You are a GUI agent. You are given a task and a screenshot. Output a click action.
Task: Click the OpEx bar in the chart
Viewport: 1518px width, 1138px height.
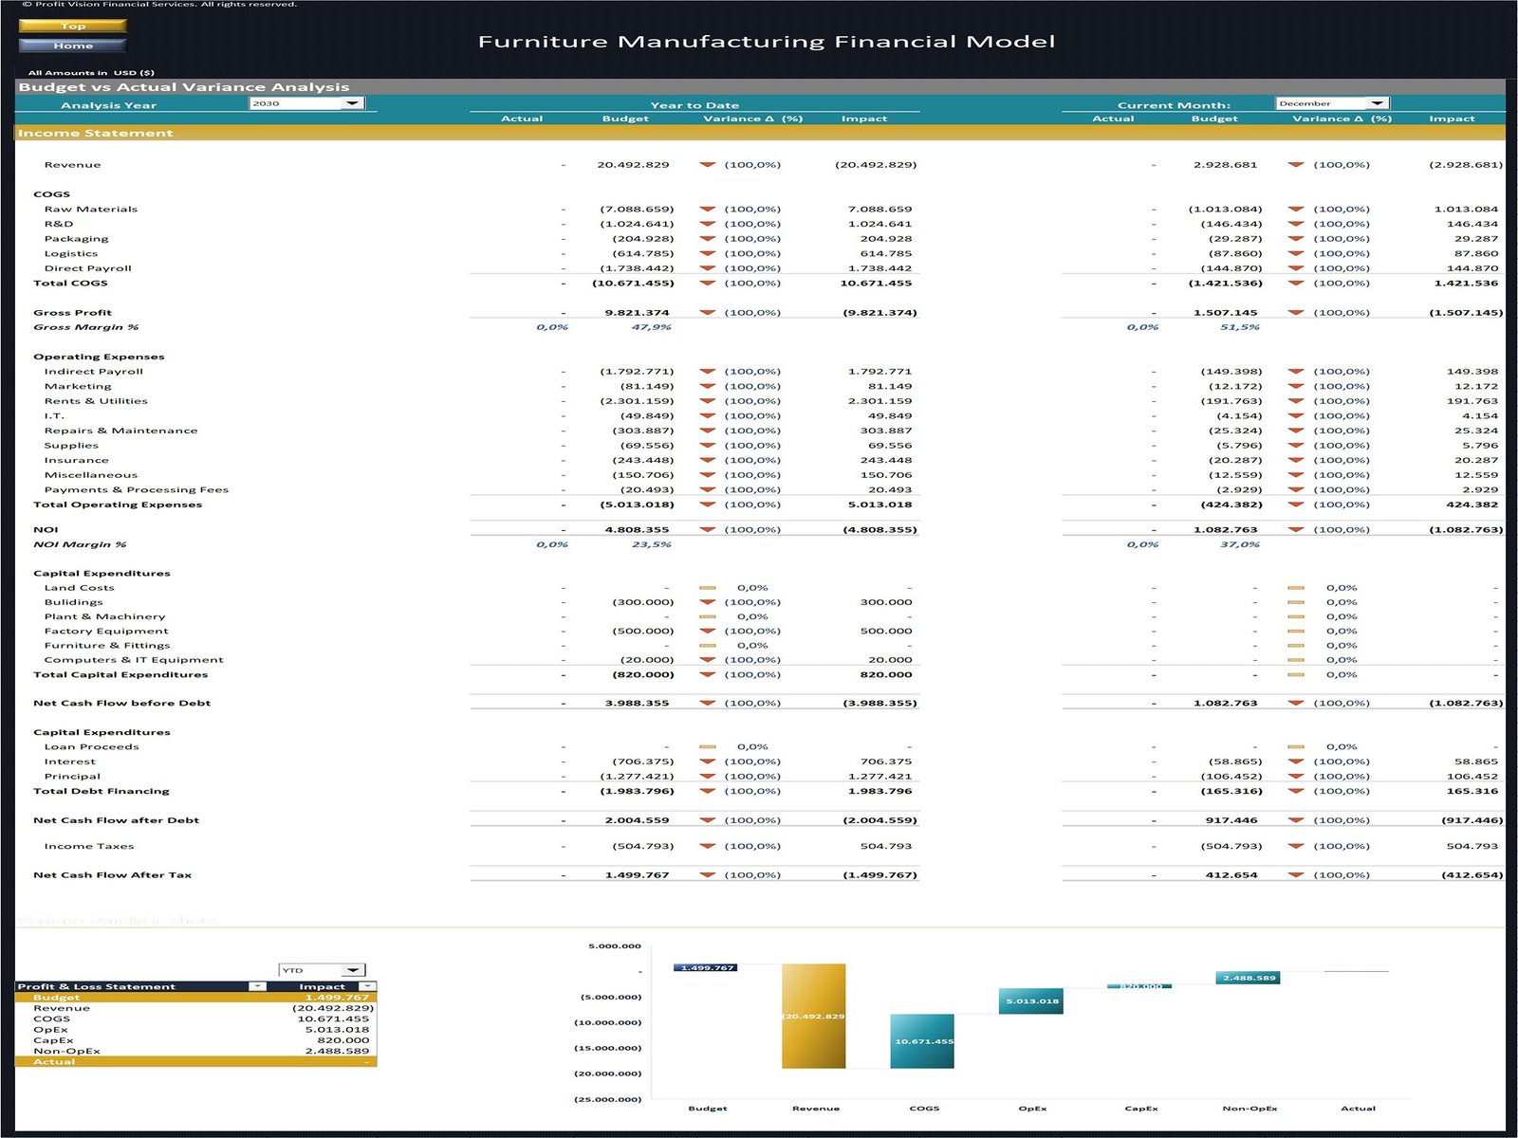[x=1030, y=1001]
